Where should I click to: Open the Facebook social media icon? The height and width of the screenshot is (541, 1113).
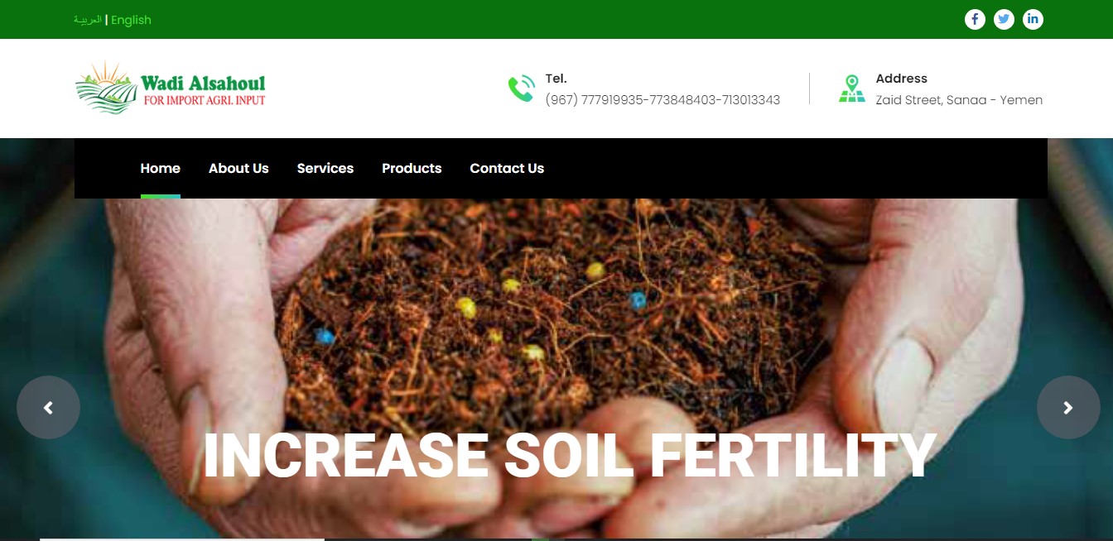pyautogui.click(x=975, y=19)
